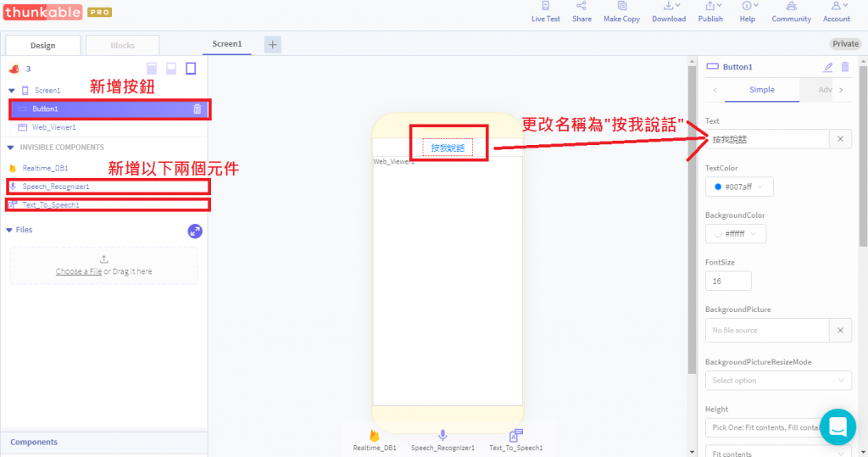Click the Choose a File link
Image resolution: width=868 pixels, height=457 pixels.
[x=79, y=271]
